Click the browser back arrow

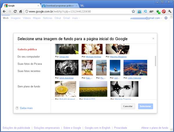pos(4,12)
